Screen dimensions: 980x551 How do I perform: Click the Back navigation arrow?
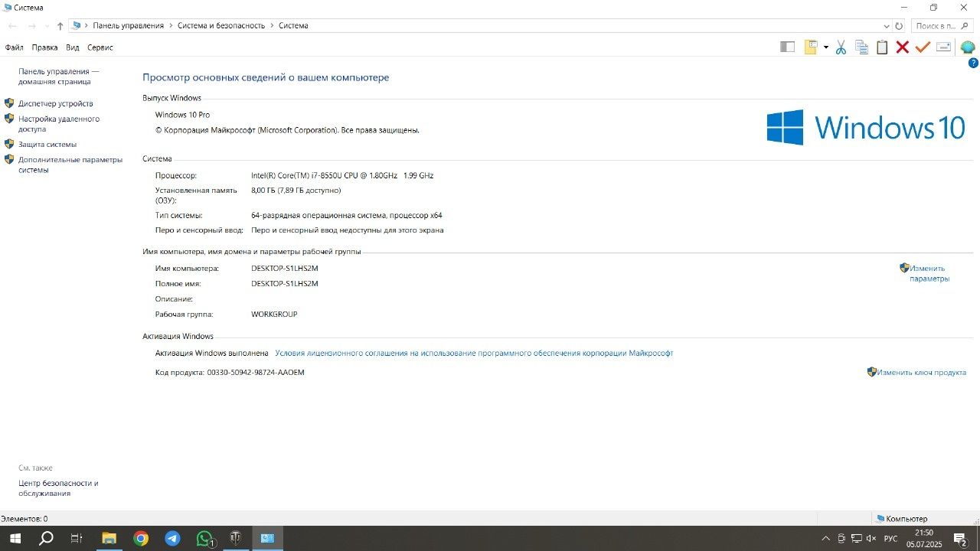tap(13, 26)
